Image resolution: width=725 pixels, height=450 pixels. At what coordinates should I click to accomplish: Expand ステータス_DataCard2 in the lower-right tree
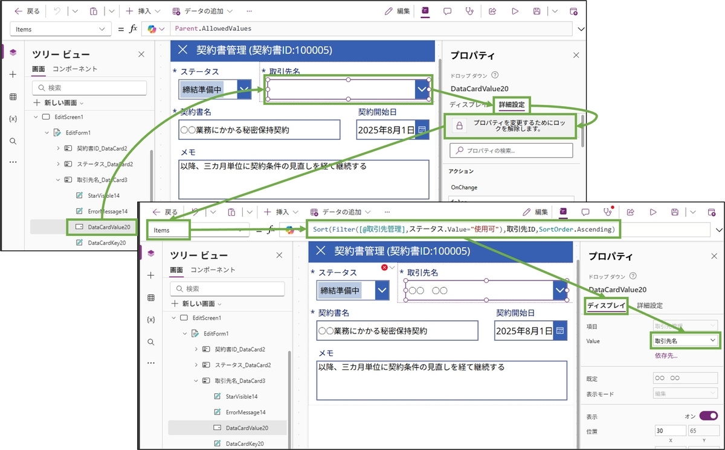click(196, 365)
